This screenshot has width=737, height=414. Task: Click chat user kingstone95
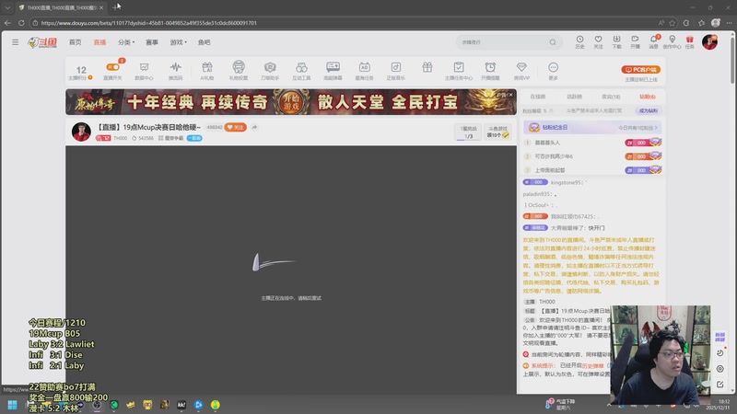567,182
